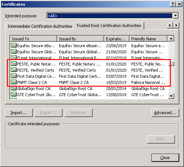This screenshot has width=184, height=167.
Task: Click the Equifax Secure eBu... certificate icon
Action: [x=14, y=45]
